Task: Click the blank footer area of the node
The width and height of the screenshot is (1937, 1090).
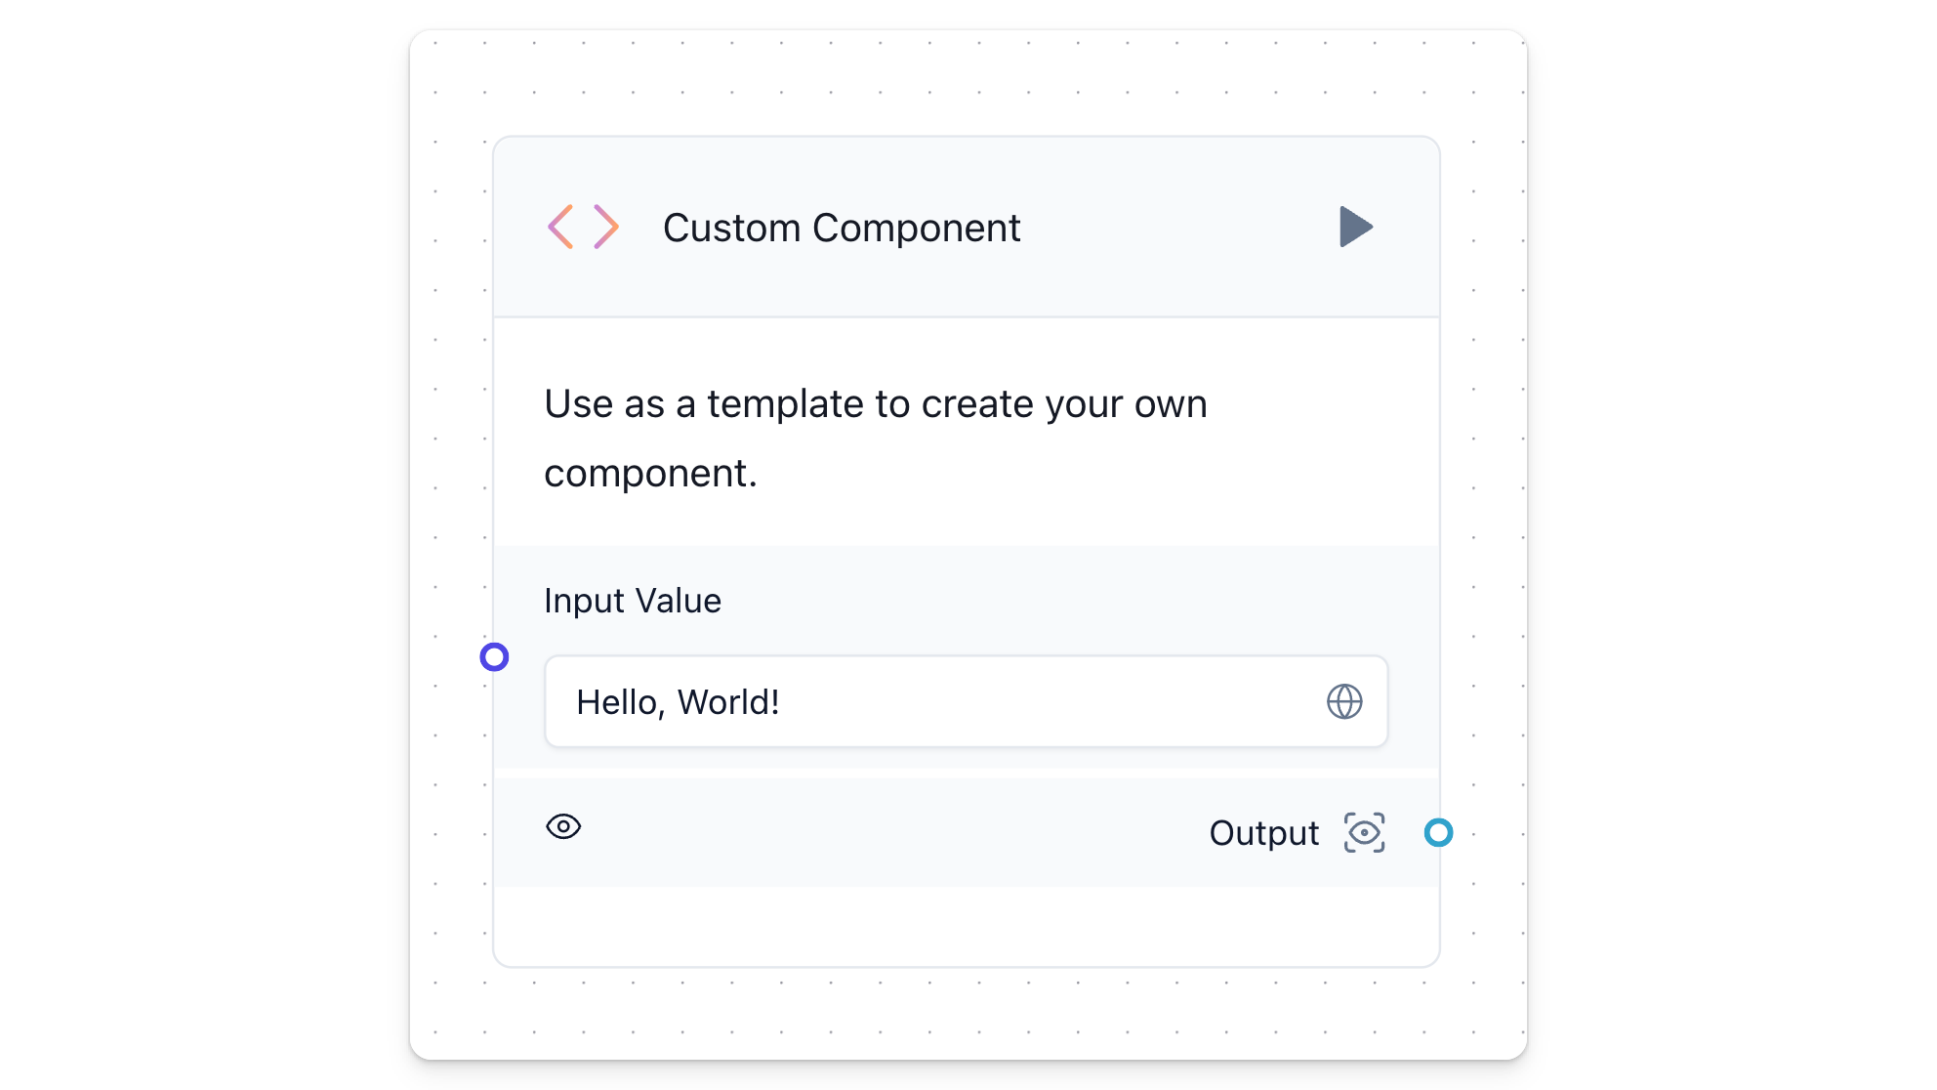Action: [966, 926]
